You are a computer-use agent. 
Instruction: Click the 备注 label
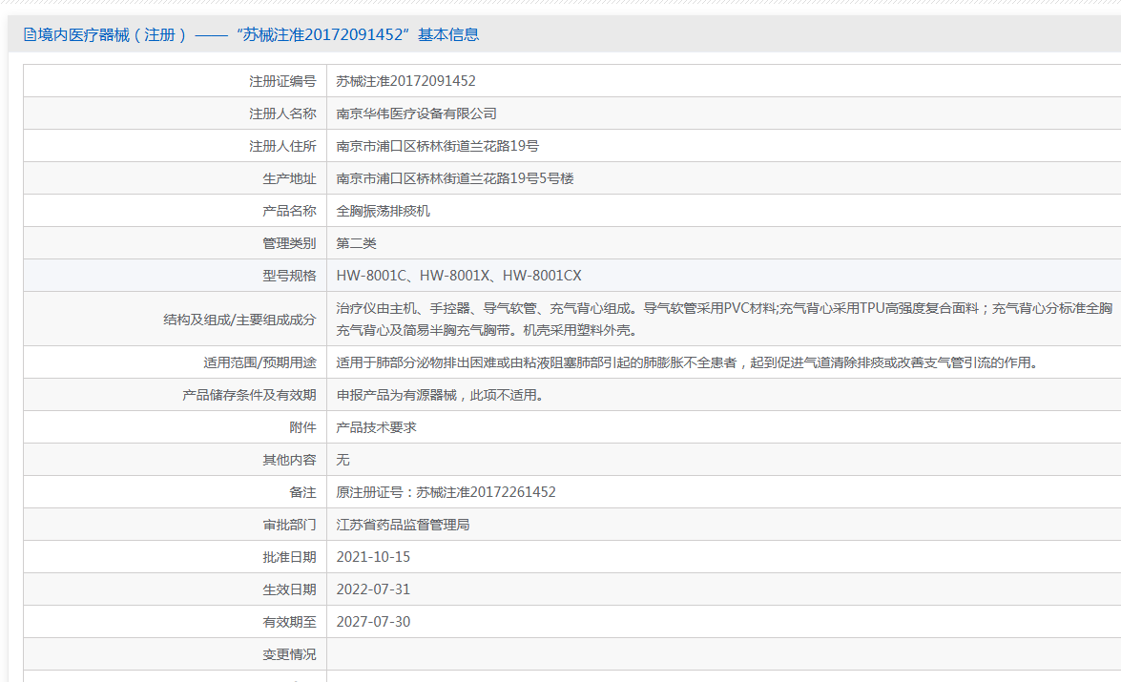(302, 492)
